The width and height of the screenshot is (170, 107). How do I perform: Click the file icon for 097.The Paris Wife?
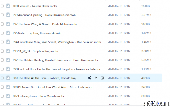pos(8,24)
